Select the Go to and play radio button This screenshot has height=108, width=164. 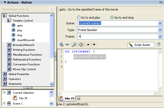point(79,18)
